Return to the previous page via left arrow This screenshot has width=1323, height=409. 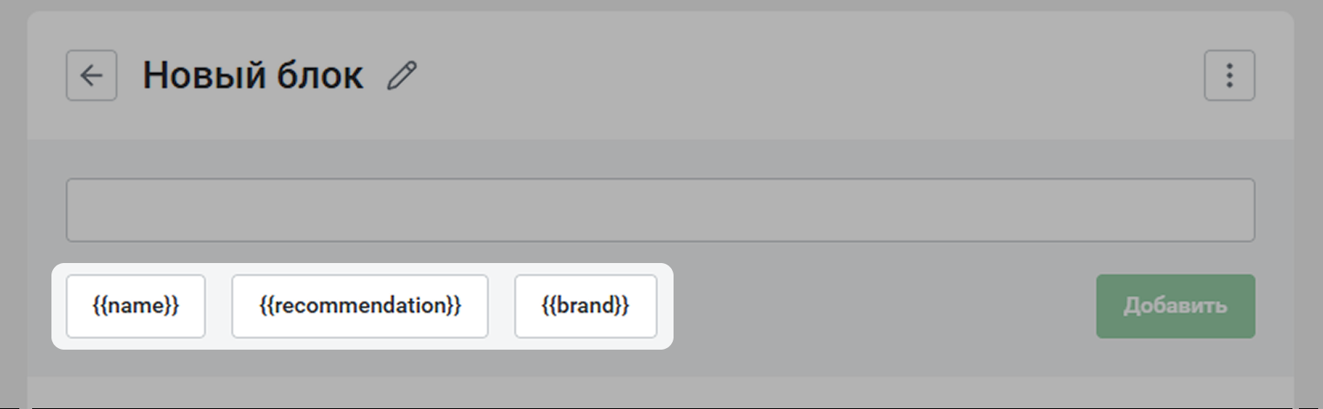click(92, 75)
